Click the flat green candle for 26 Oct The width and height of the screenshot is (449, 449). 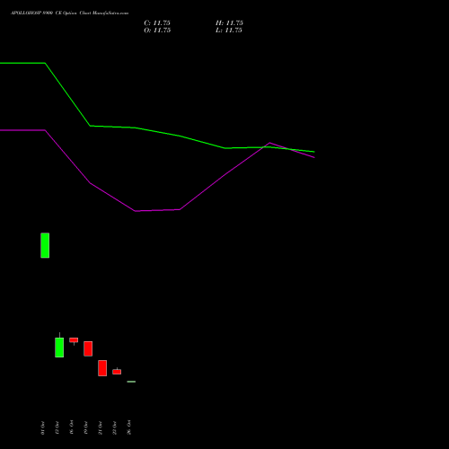(x=131, y=382)
